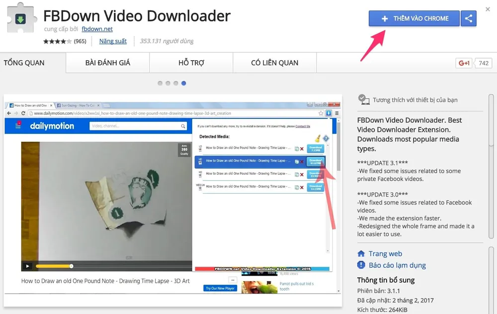Open the dailymotion hamburger menu

(18, 125)
